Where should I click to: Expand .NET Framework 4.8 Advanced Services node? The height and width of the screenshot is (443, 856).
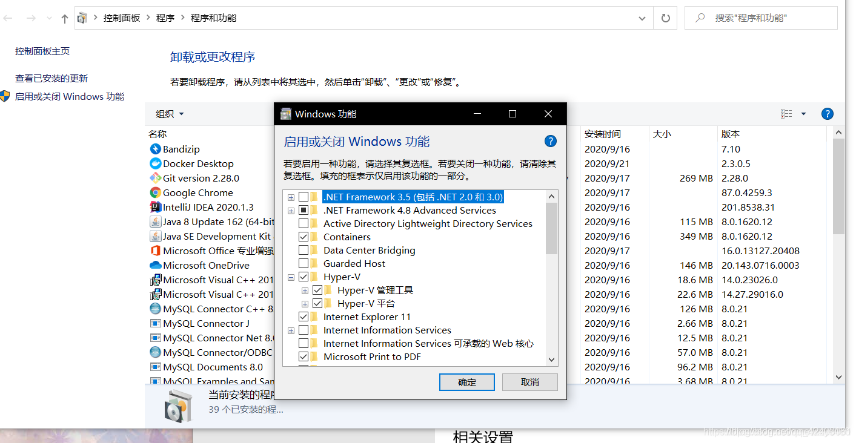click(291, 211)
